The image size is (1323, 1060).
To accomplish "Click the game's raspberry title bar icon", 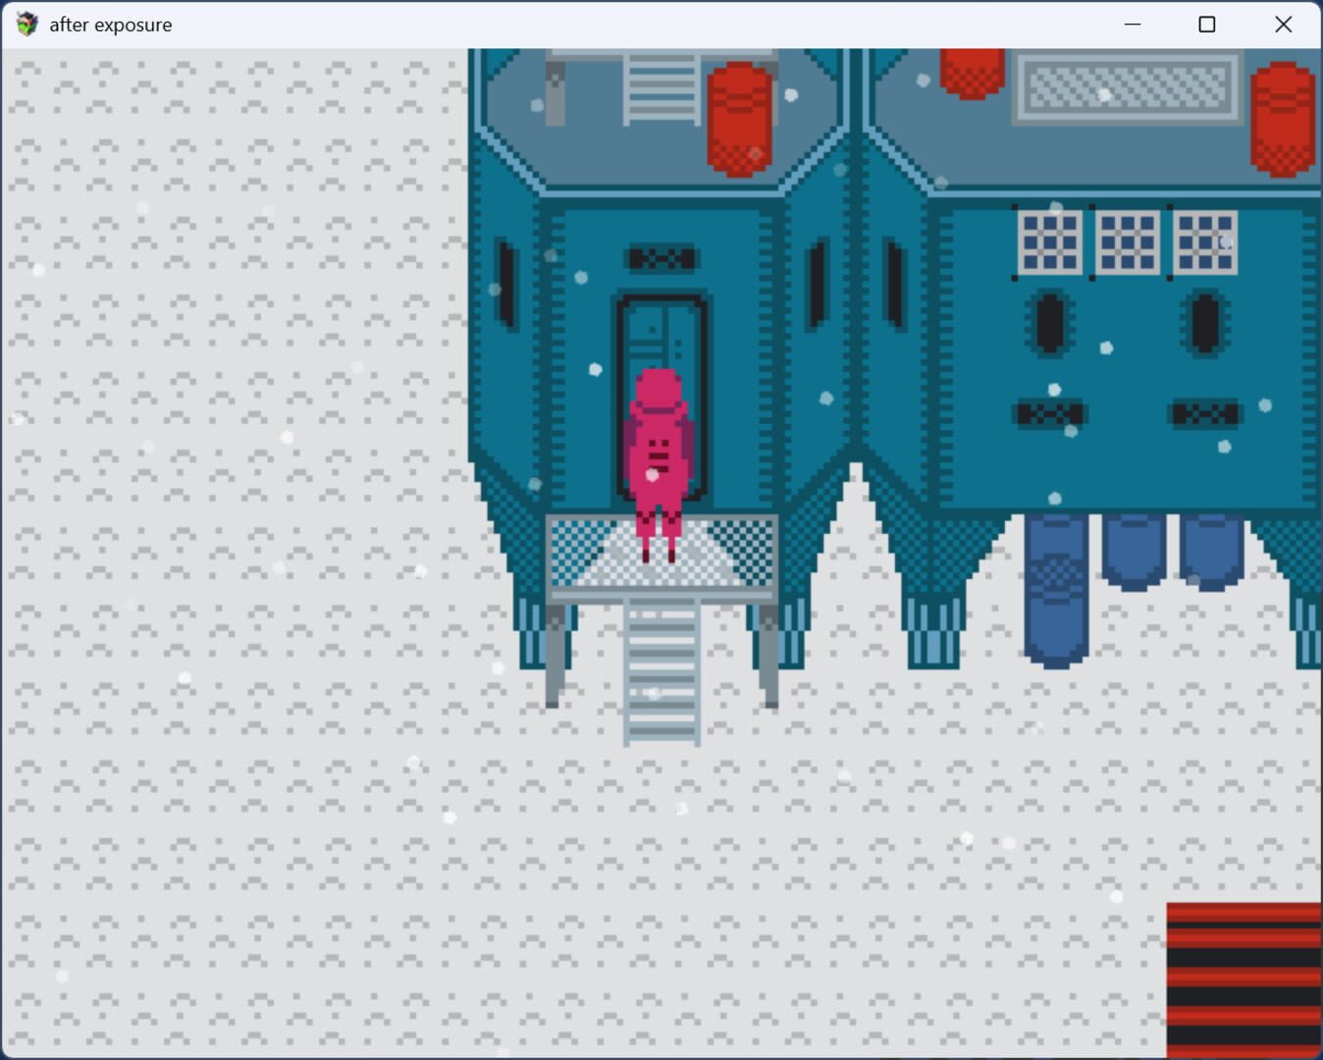I will click(x=25, y=24).
